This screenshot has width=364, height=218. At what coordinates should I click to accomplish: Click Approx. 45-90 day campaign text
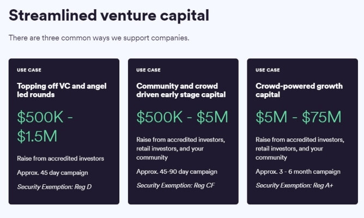(177, 172)
